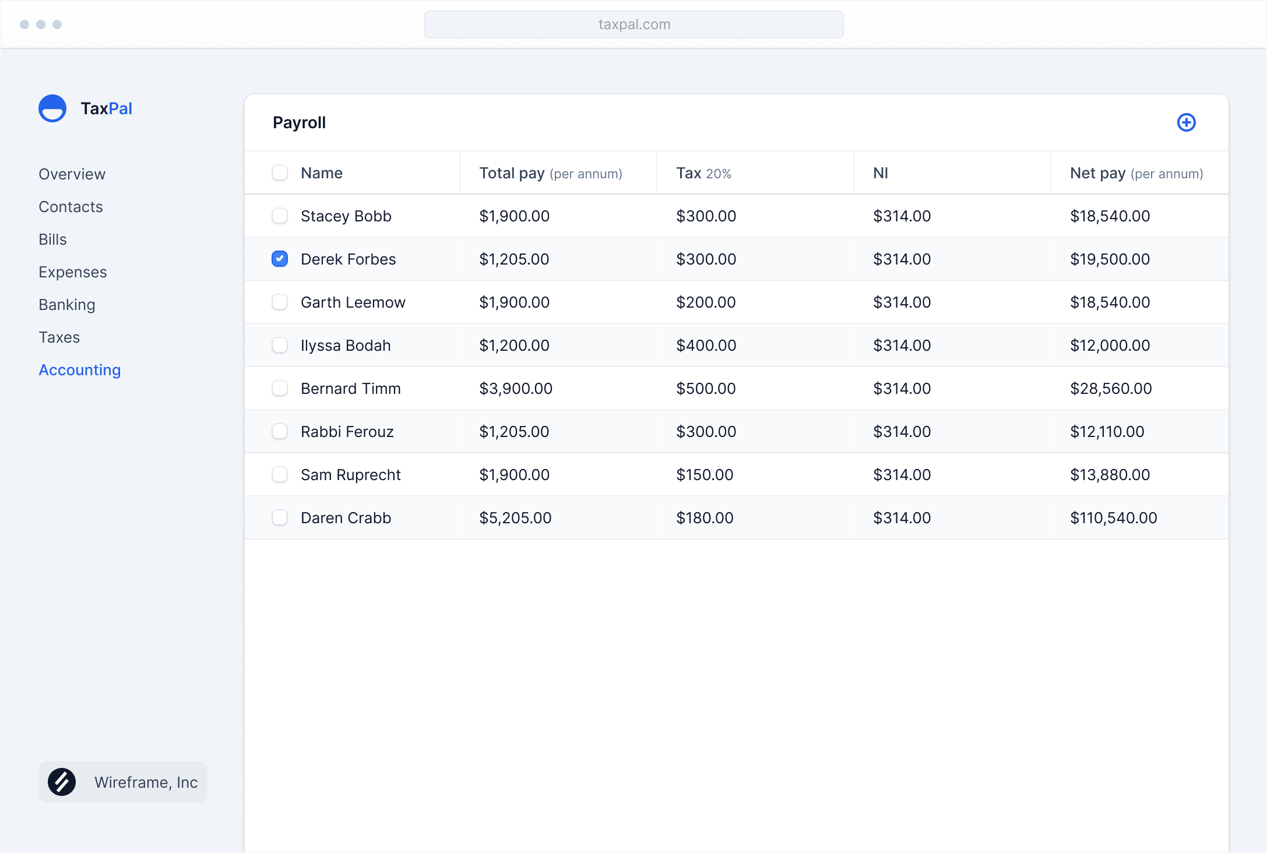1267x853 pixels.
Task: Click the Bills sidebar navigation item
Action: [x=51, y=239]
